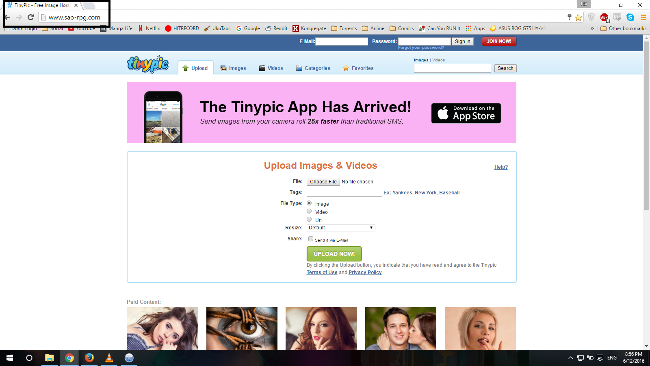Open the Adblock Plus extension icon

[x=604, y=17]
